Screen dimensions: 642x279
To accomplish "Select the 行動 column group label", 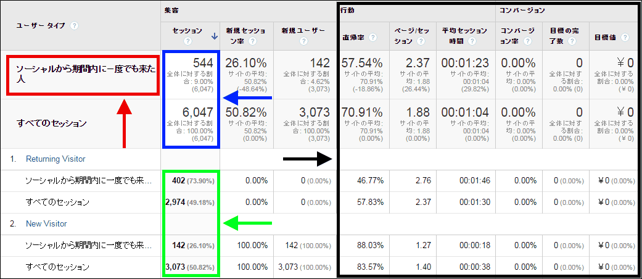I will [x=347, y=10].
